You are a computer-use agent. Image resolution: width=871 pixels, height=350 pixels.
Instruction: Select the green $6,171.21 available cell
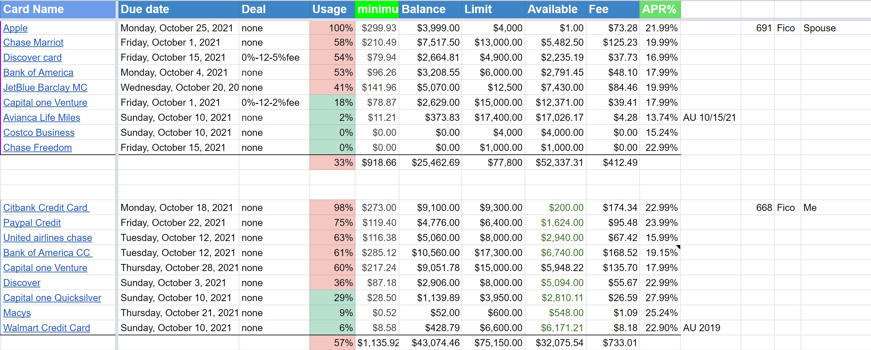click(555, 328)
